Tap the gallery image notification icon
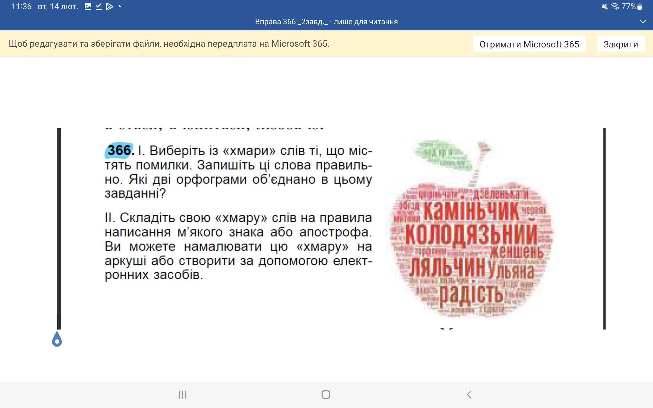Viewport: 653px width, 408px height. pos(88,6)
